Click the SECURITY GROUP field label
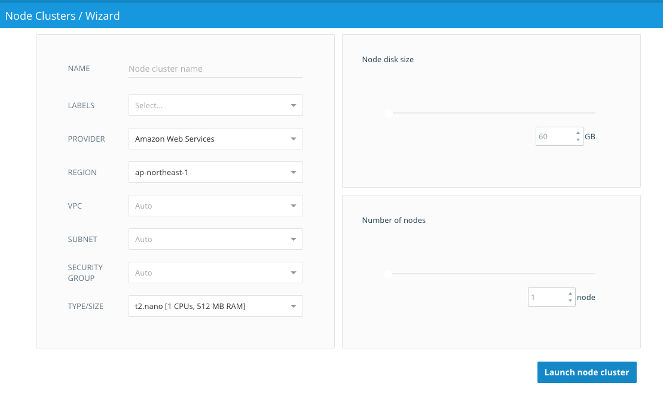This screenshot has height=410, width=663. [85, 273]
